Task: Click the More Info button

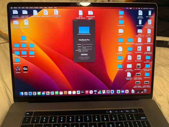Action: point(84,54)
